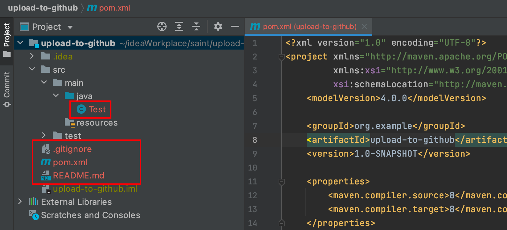
Task: Click line number 1 in the gutter
Action: 254,43
